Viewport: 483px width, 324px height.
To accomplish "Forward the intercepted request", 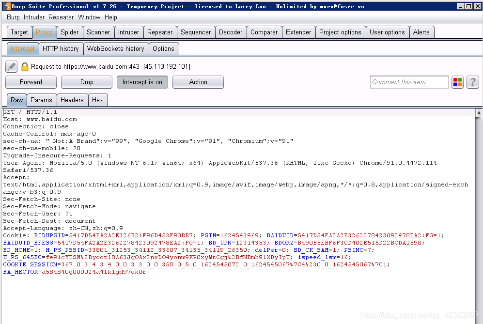I will [31, 82].
